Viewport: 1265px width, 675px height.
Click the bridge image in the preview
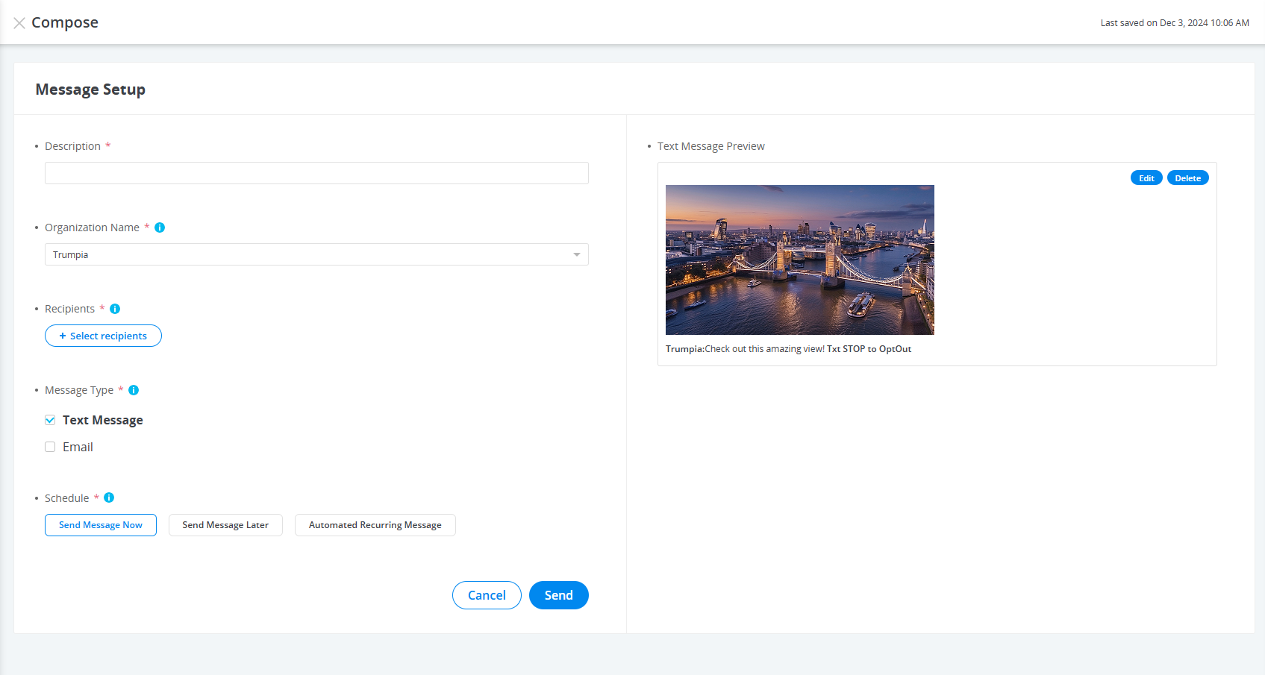pyautogui.click(x=799, y=260)
